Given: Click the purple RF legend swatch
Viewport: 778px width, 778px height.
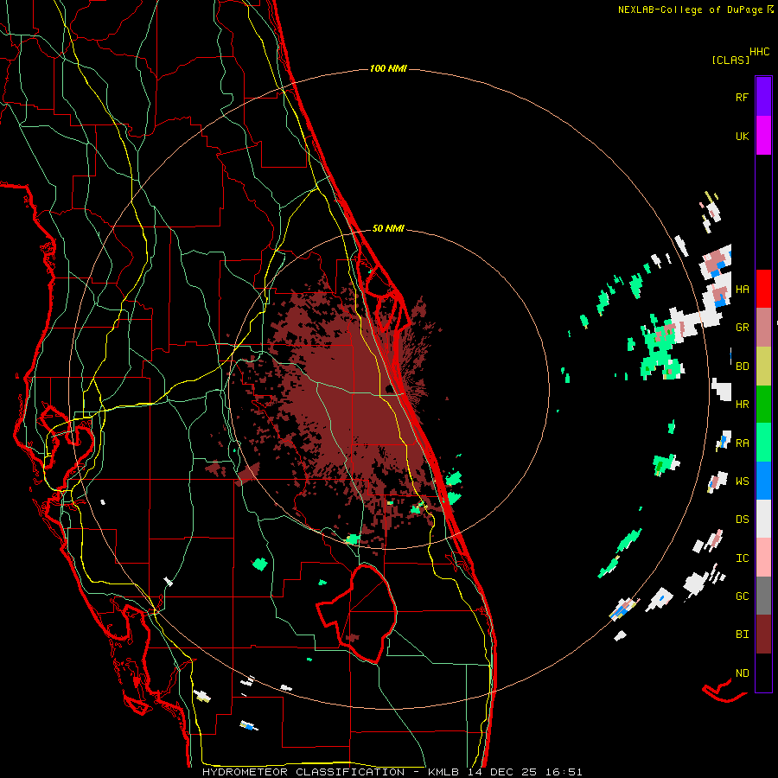Looking at the screenshot, I should tap(763, 97).
